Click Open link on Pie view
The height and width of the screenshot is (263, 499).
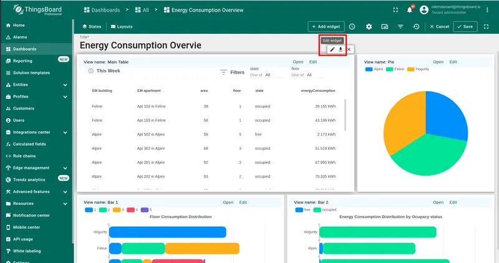click(x=438, y=62)
